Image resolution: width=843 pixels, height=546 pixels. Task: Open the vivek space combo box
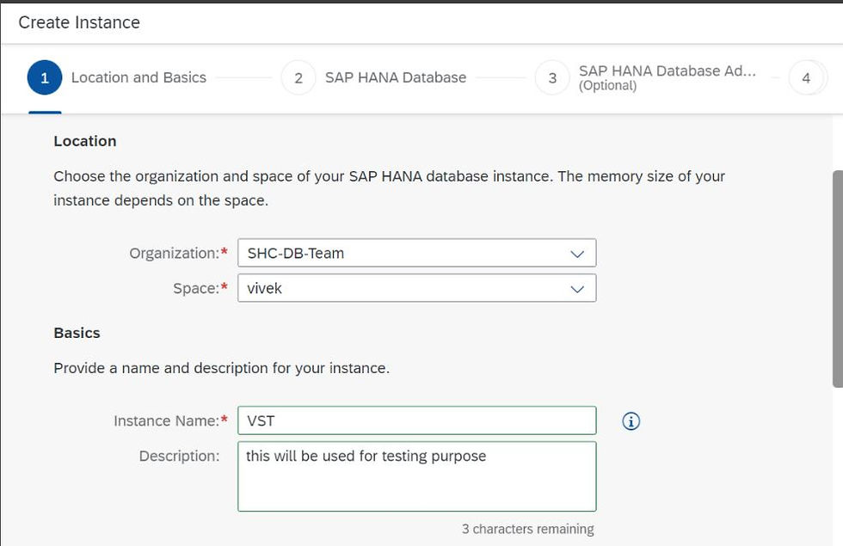point(416,288)
